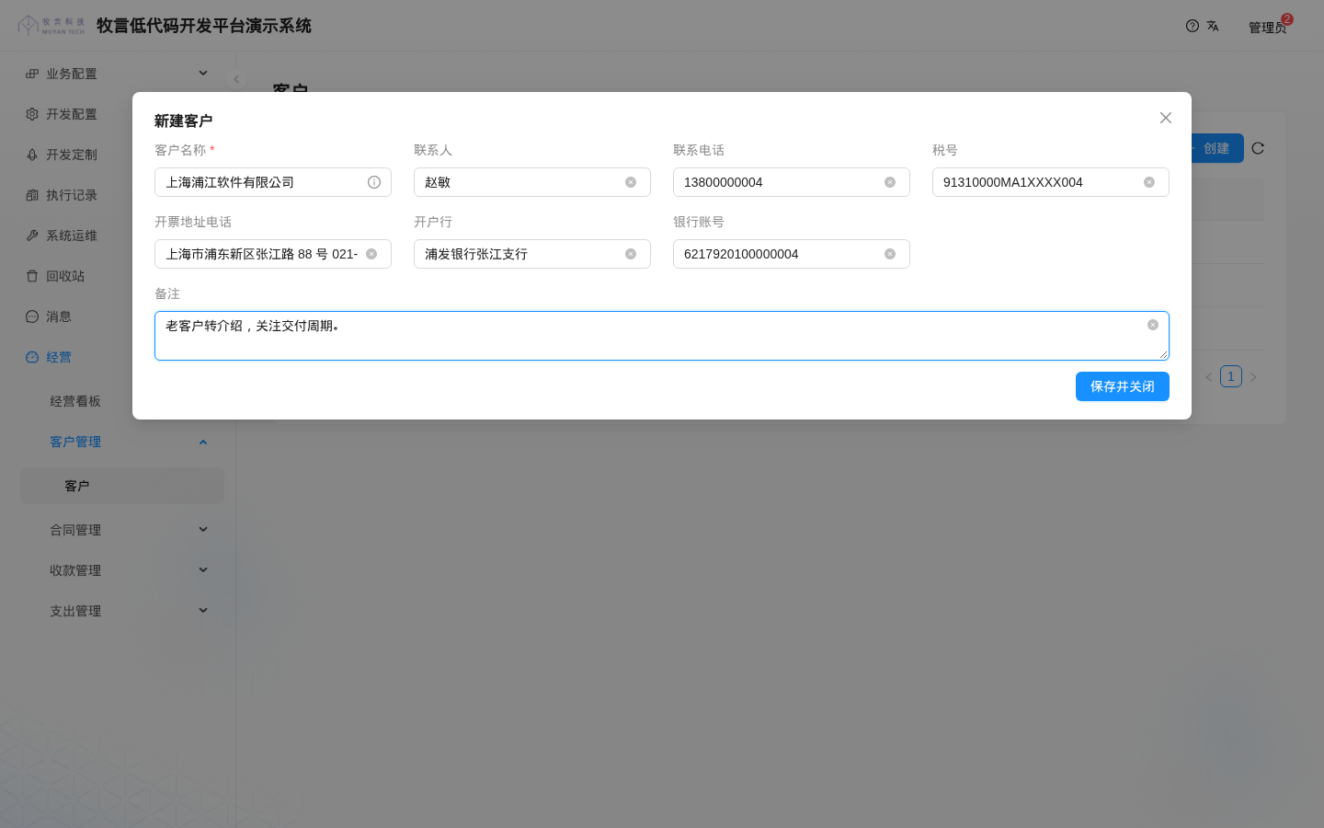Viewport: 1324px width, 828px height.
Task: Refresh the customer table
Action: (x=1258, y=148)
